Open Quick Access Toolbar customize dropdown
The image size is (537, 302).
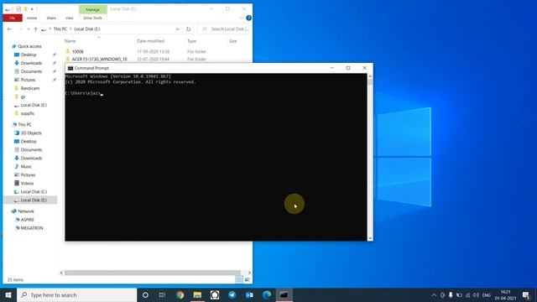[x=33, y=9]
